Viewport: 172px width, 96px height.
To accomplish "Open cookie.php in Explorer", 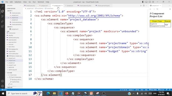I will 12,33.
